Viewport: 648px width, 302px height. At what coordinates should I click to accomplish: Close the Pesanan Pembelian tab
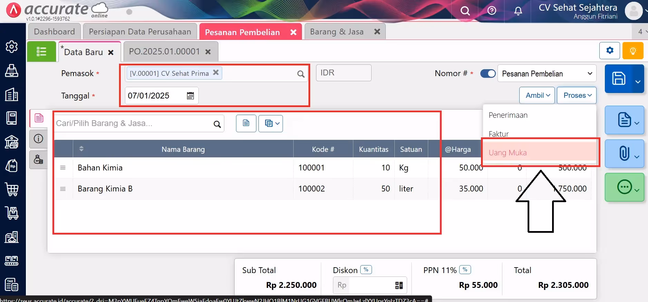tap(293, 32)
